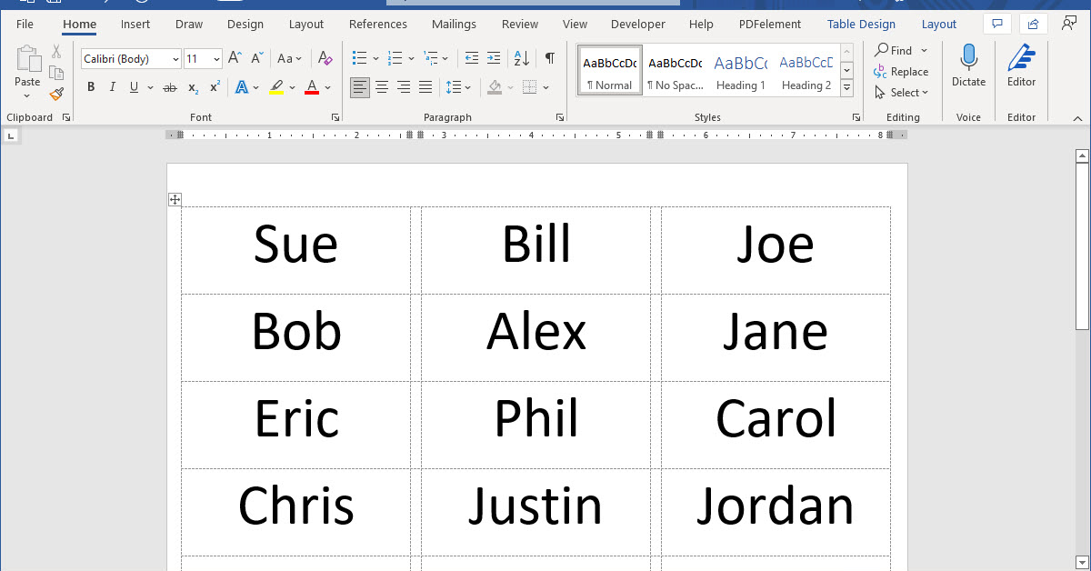The image size is (1091, 571).
Task: Select the Format Painter tool
Action: point(56,94)
